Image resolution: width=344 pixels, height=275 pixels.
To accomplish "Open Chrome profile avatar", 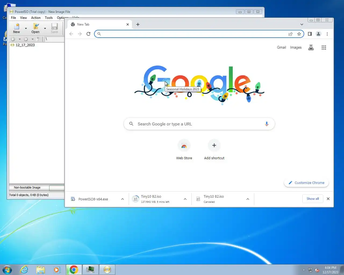I will coord(318,34).
